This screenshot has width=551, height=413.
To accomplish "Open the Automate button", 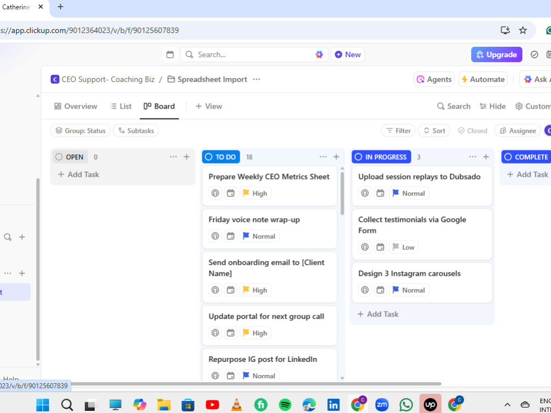I will (x=483, y=79).
